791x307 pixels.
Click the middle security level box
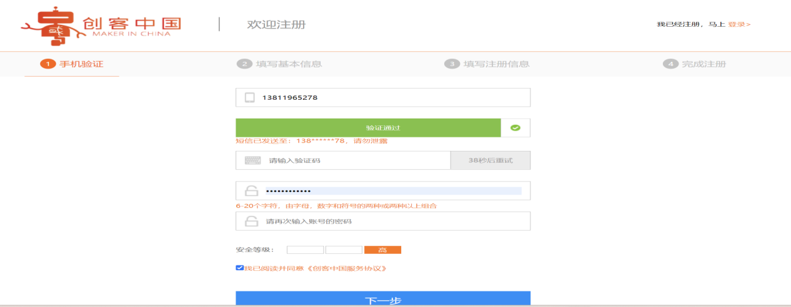[x=344, y=250]
